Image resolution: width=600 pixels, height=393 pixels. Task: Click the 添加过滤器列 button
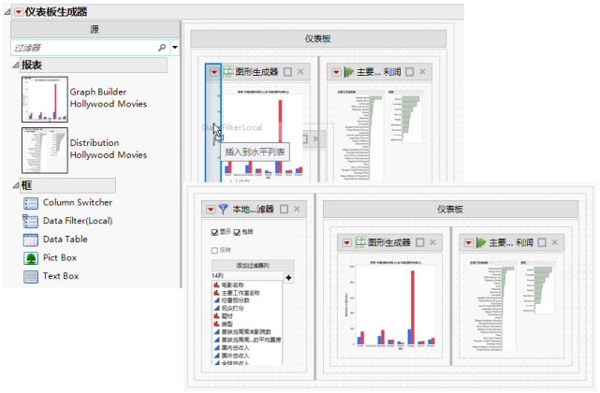[253, 265]
